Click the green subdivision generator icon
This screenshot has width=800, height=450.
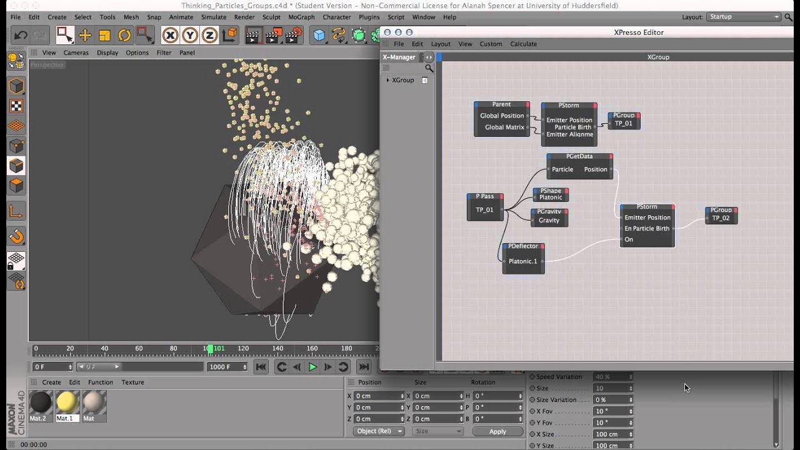click(359, 36)
